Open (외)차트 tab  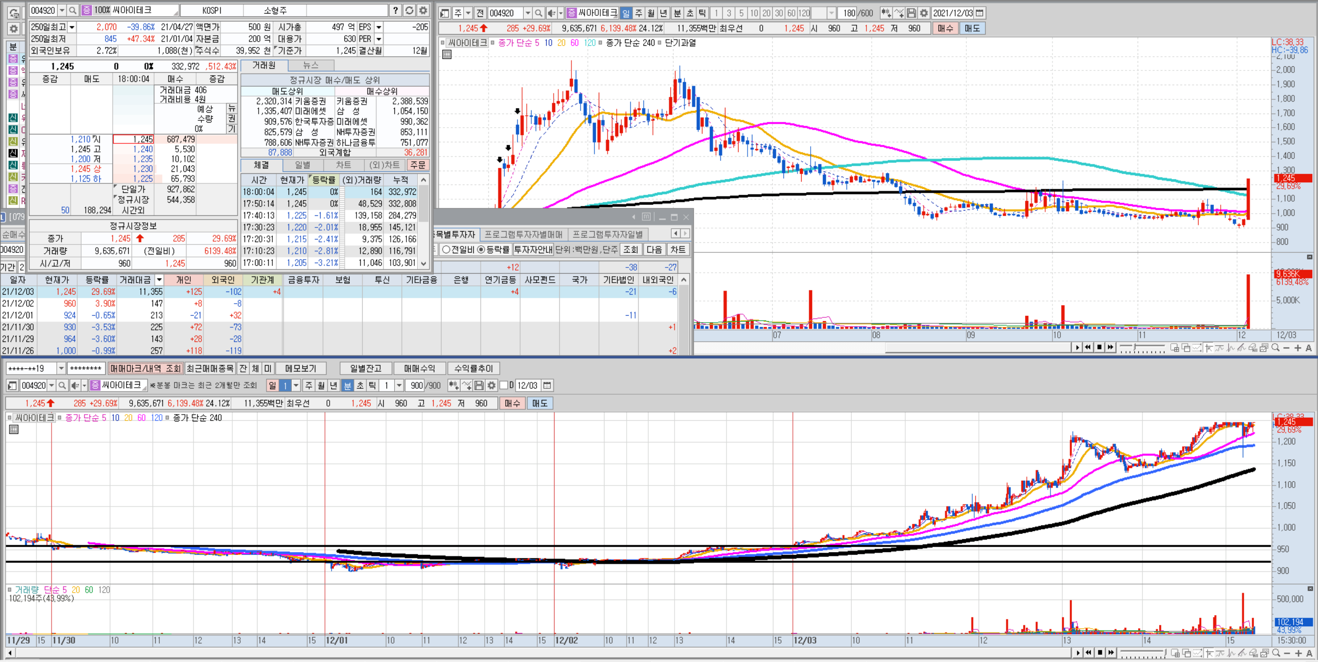[384, 165]
